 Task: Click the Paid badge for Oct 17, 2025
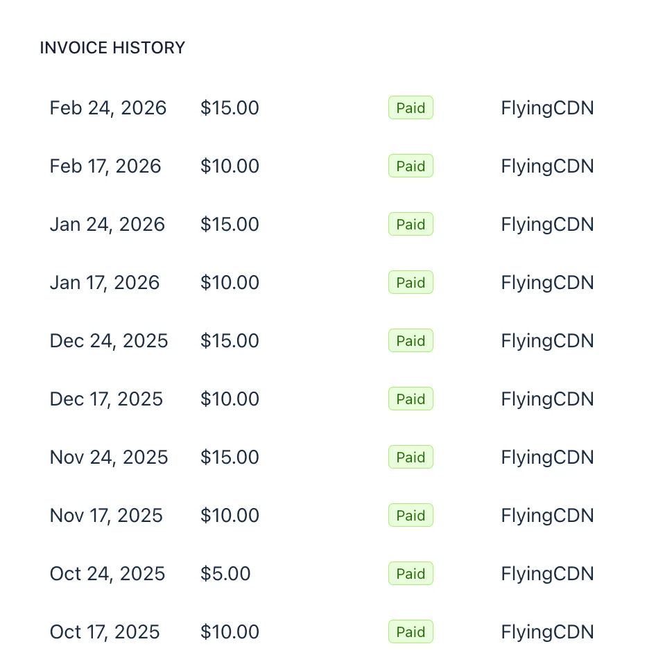pos(411,632)
